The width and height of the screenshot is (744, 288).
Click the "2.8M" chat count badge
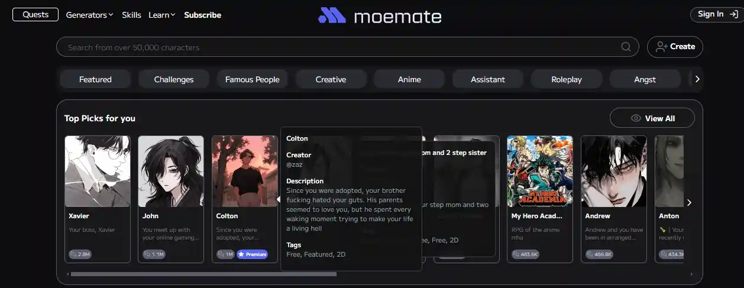click(80, 254)
